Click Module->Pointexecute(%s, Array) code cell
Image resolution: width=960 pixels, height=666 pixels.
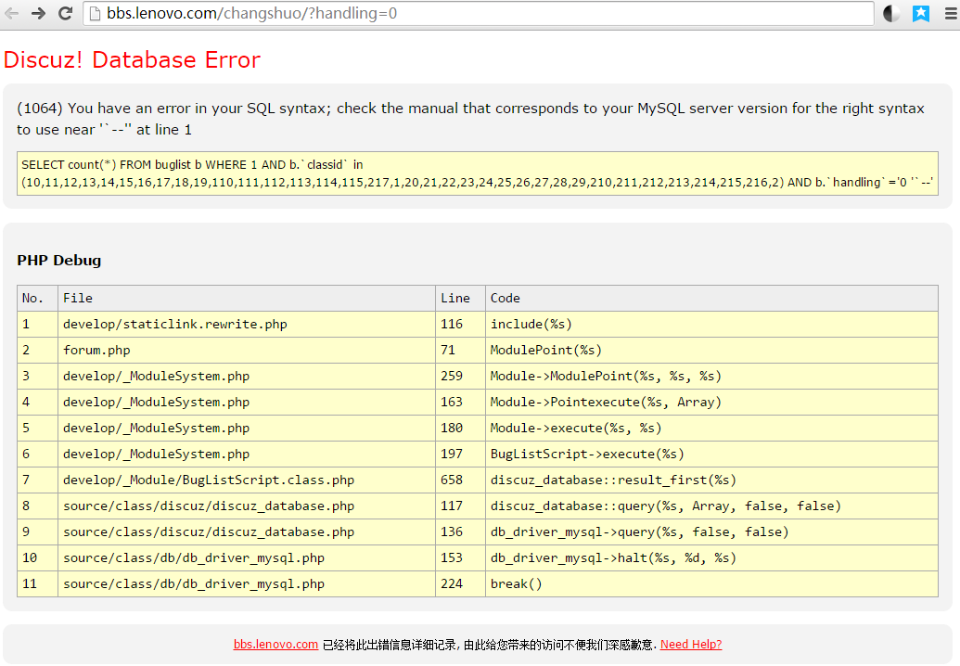[x=711, y=403]
